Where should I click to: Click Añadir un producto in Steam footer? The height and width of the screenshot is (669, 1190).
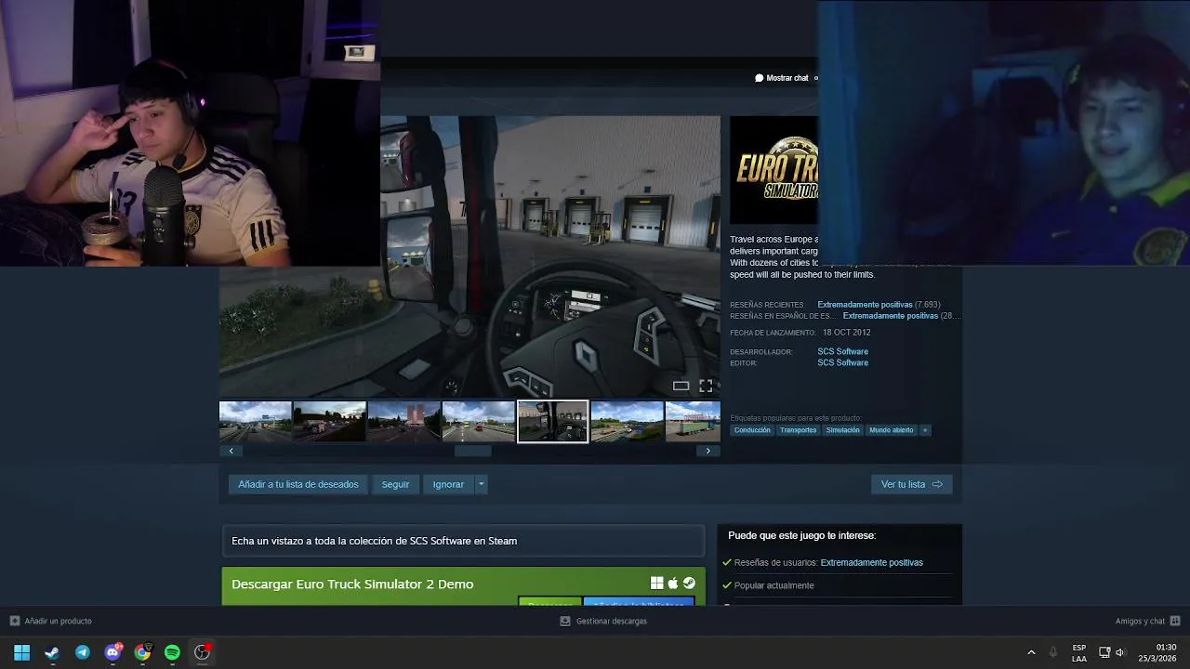pyautogui.click(x=51, y=621)
